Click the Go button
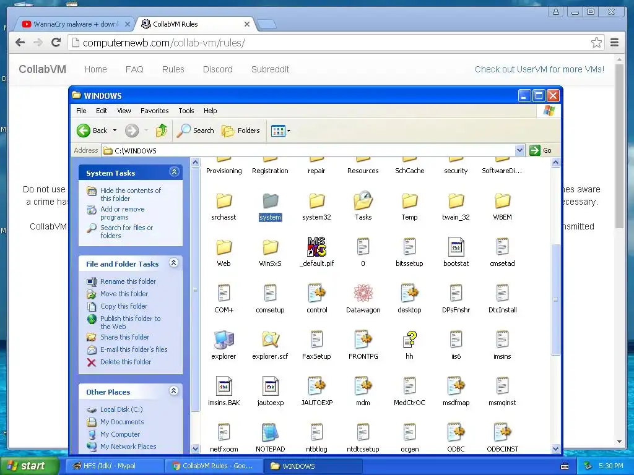Viewport: 634px width, 475px height. [x=541, y=150]
